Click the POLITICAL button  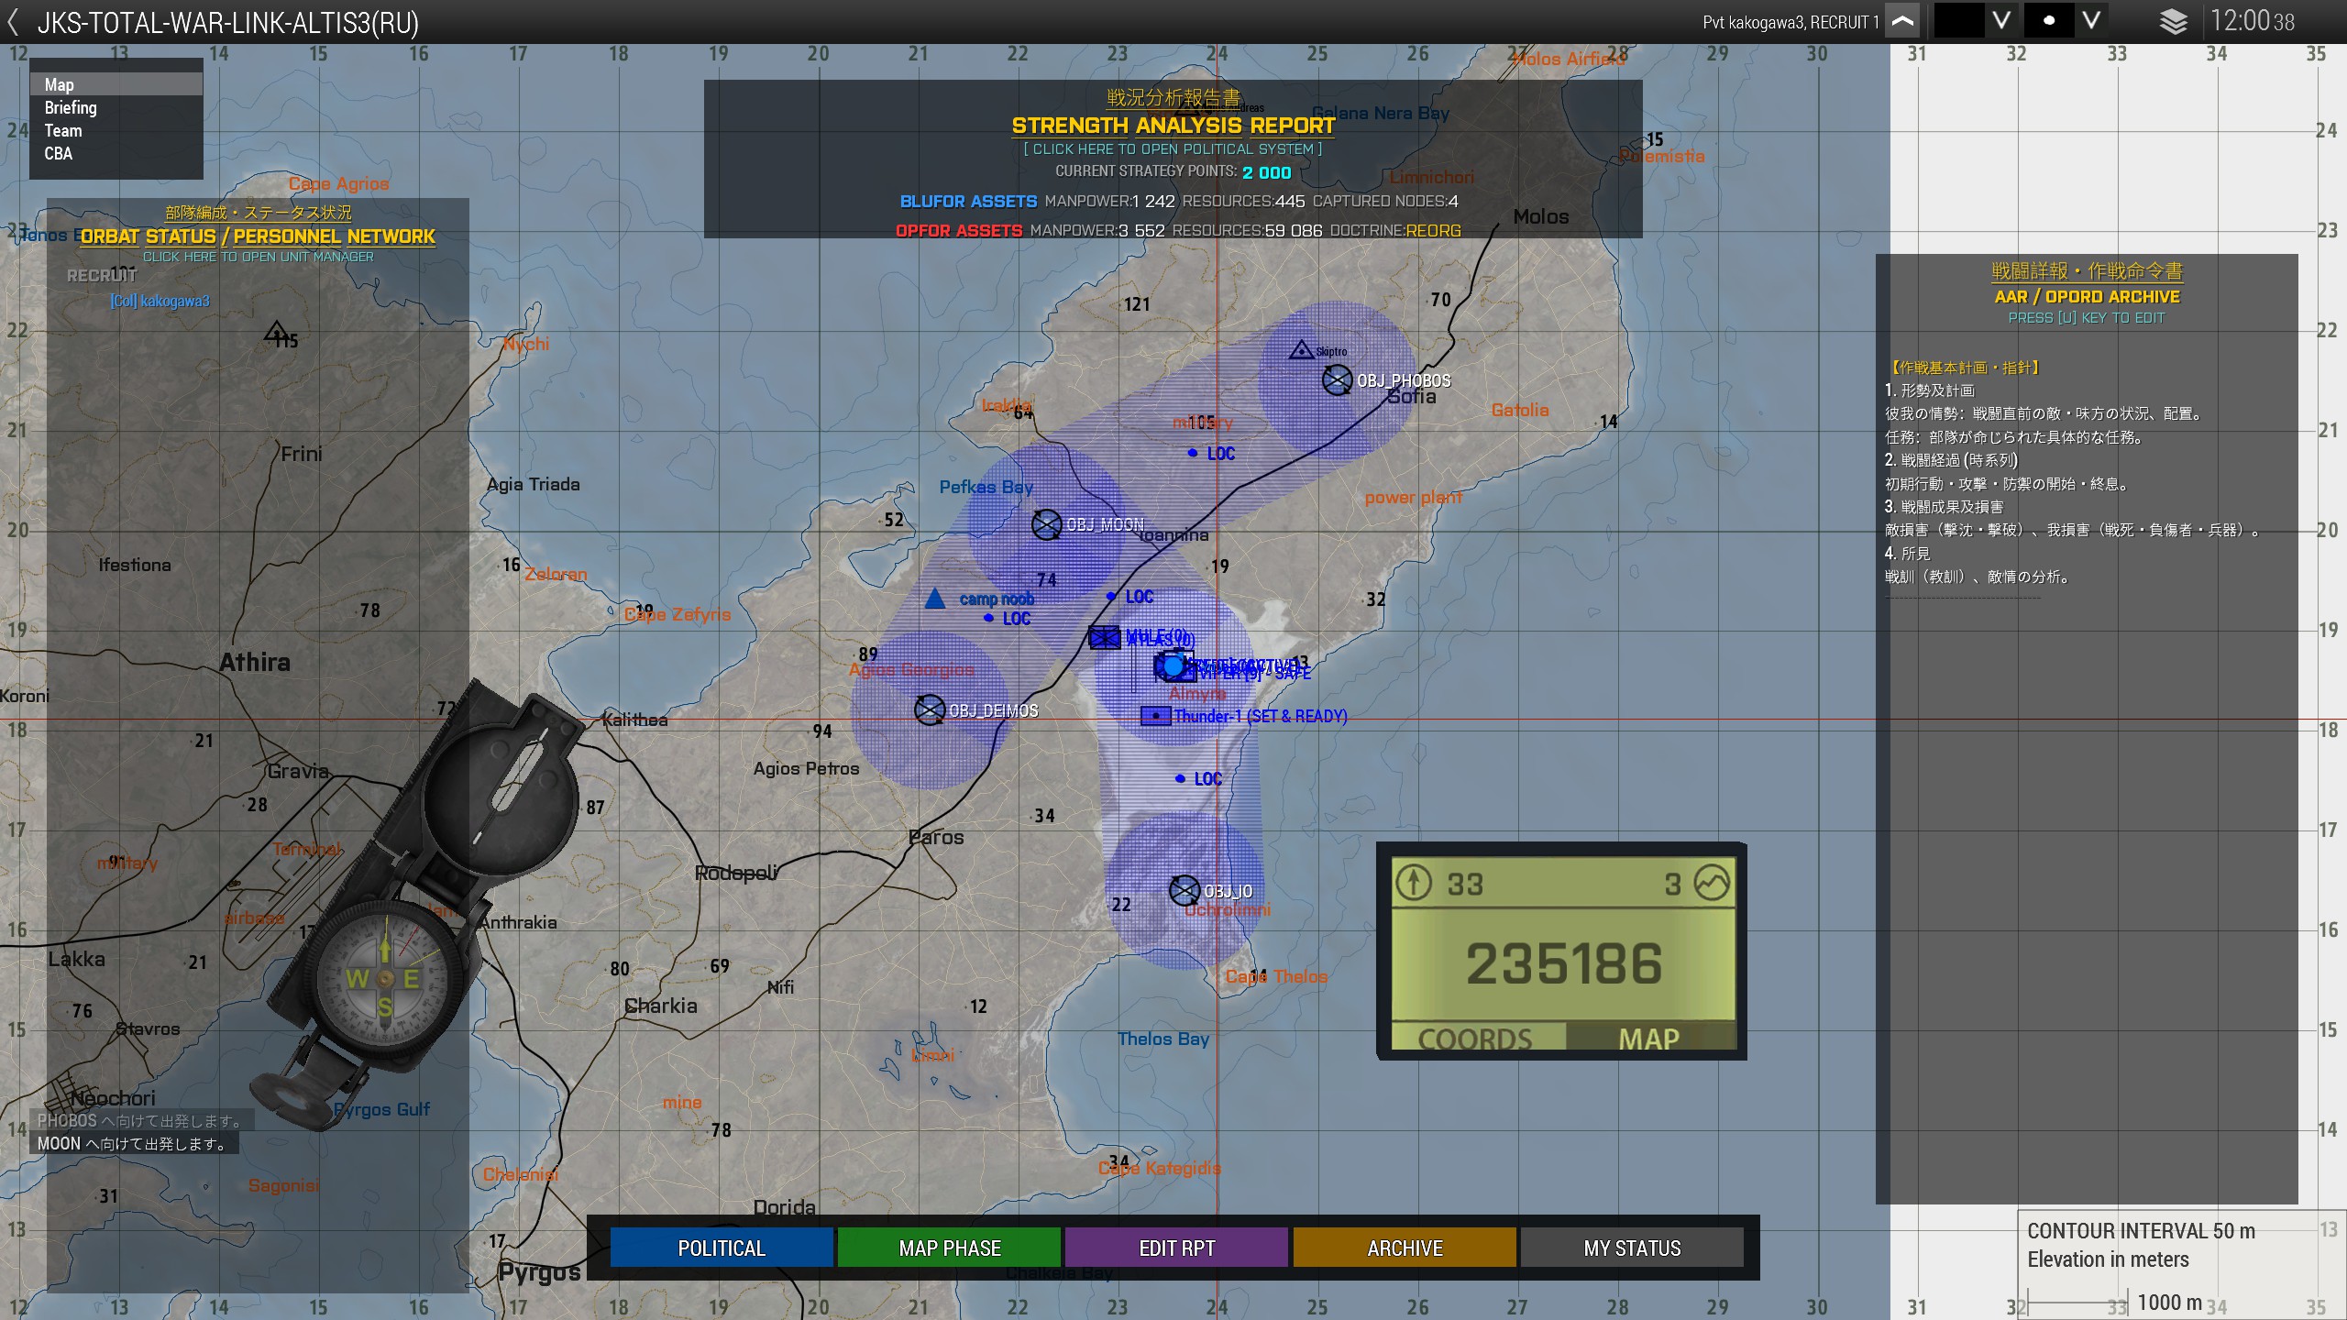point(722,1248)
